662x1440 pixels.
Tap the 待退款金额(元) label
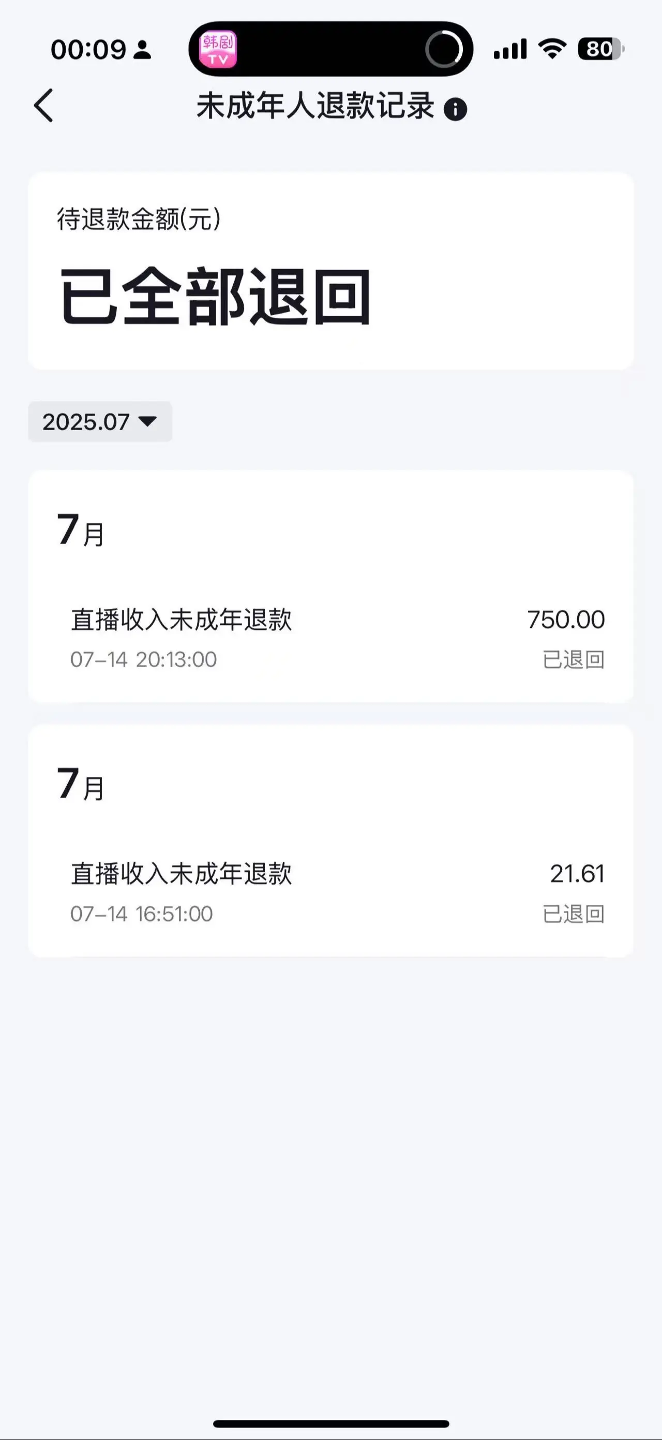pyautogui.click(x=139, y=219)
